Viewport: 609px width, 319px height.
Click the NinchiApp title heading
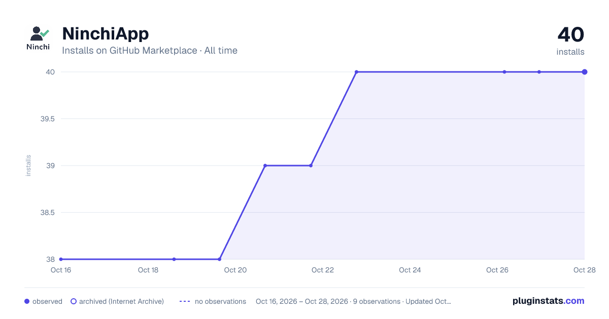pyautogui.click(x=106, y=33)
